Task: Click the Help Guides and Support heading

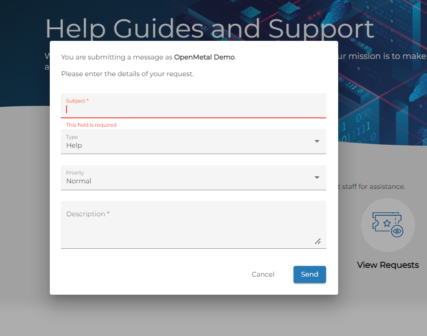Action: click(209, 29)
